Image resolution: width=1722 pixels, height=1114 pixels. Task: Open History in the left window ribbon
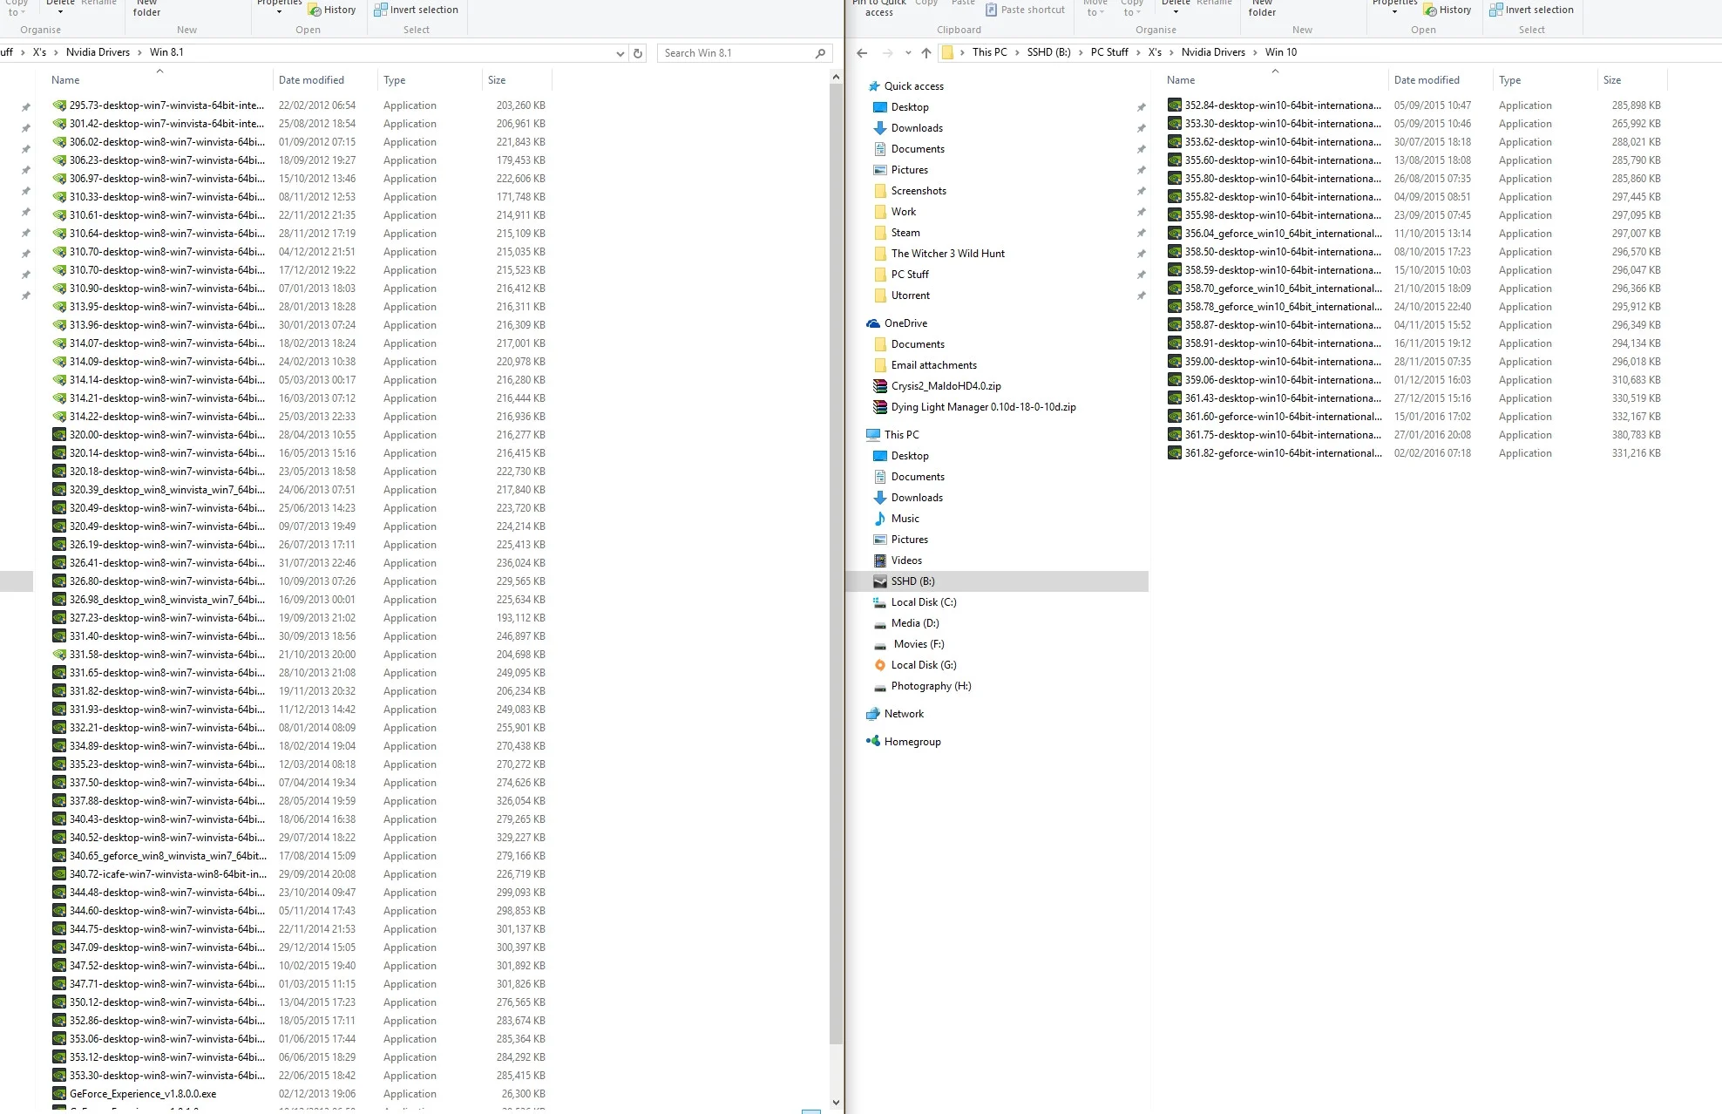[x=332, y=10]
